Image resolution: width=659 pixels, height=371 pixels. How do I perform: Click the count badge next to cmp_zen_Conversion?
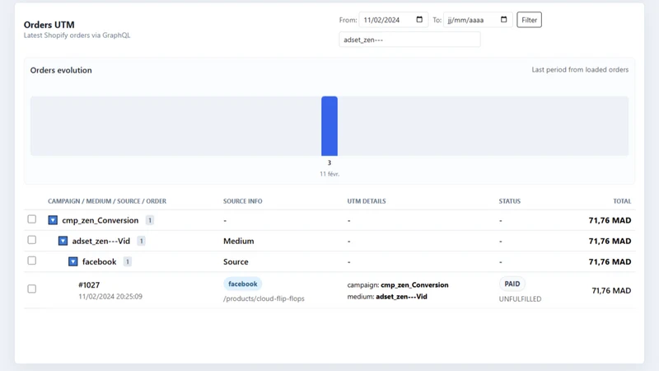150,220
